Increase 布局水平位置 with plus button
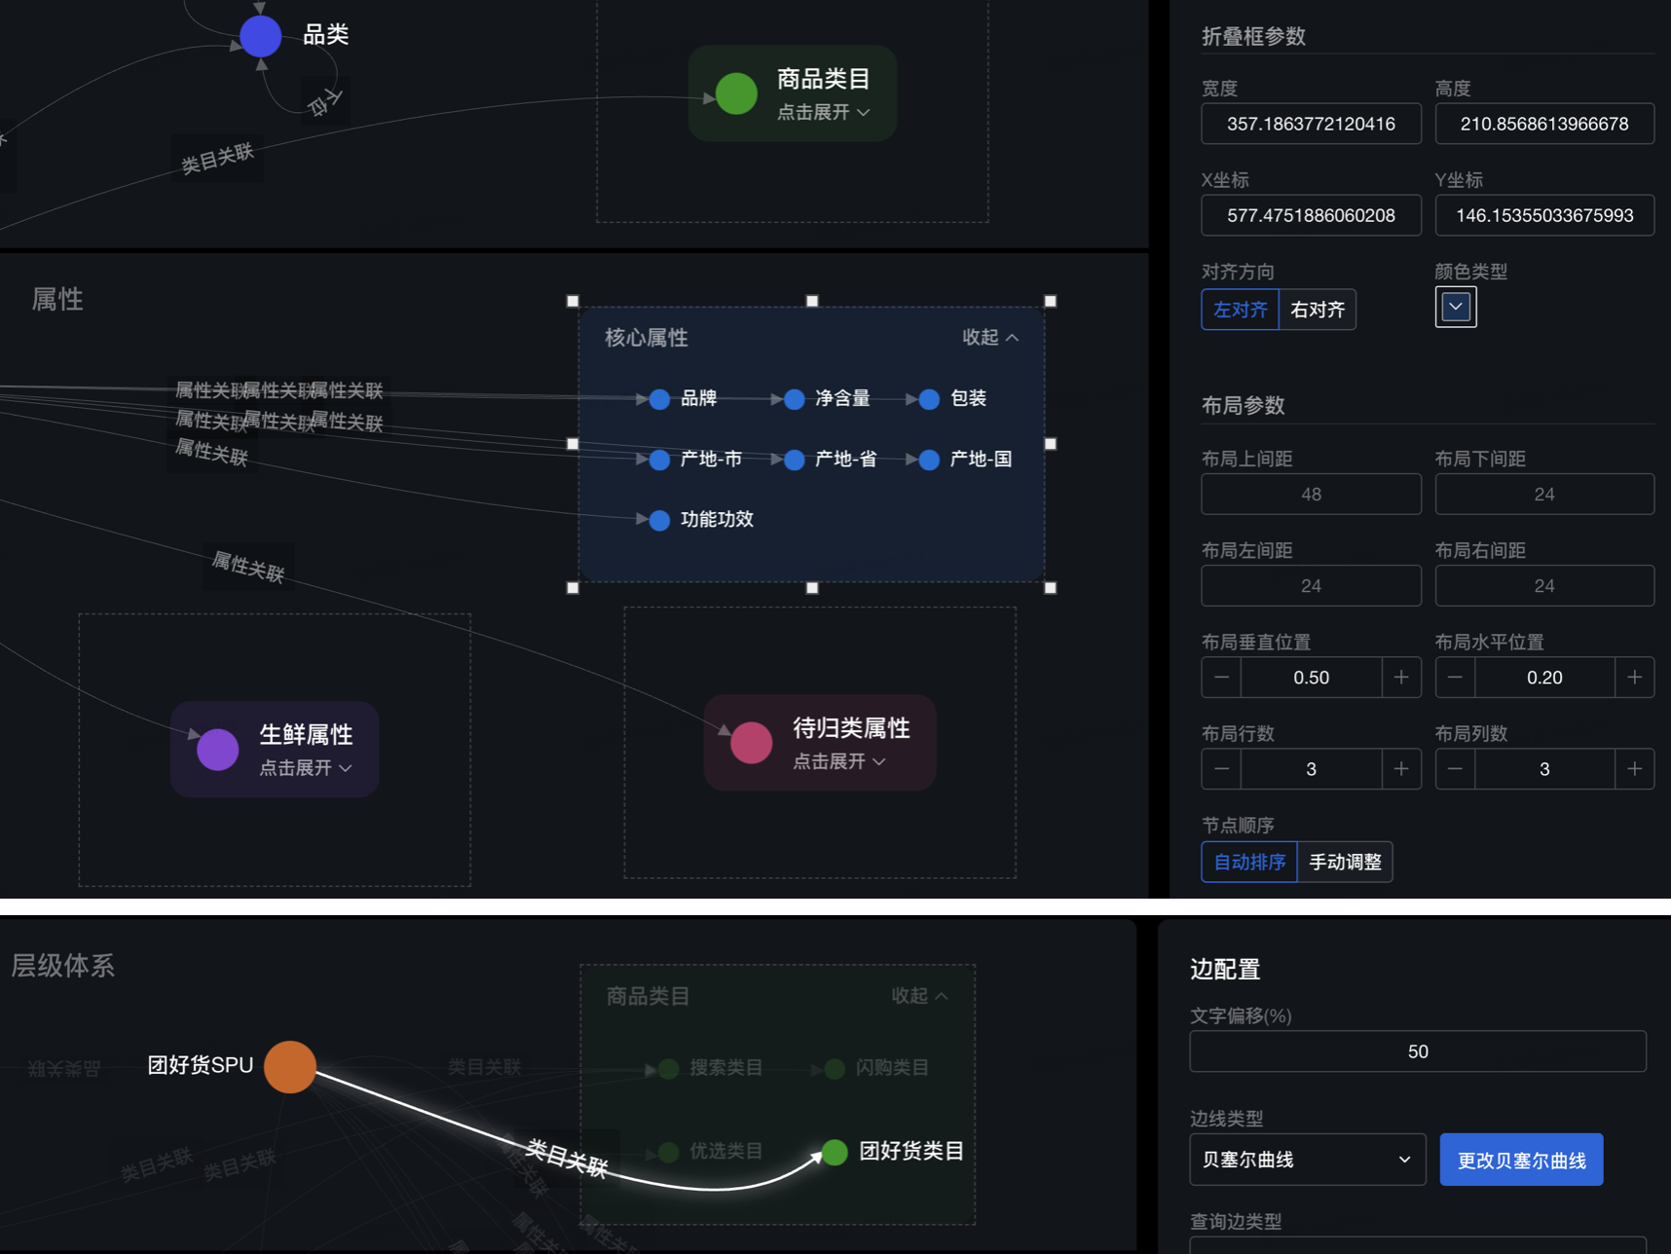Screen dimensions: 1671x1254 (x=1635, y=678)
